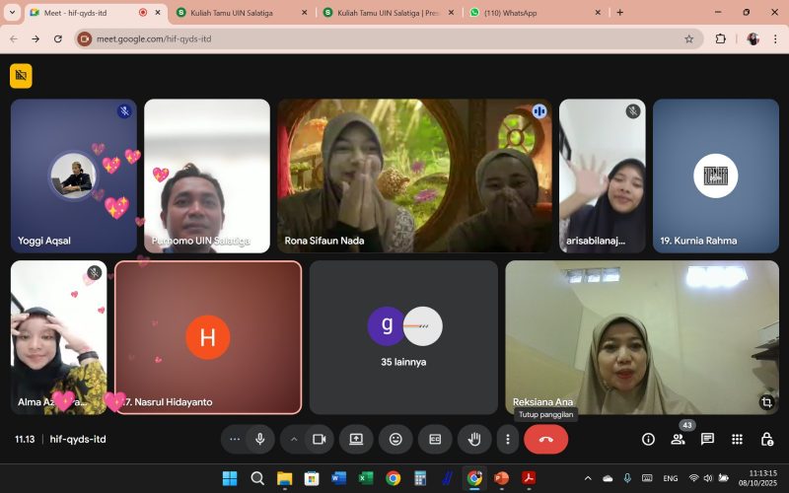Toggle the microphone mute button
The image size is (789, 493).
(x=260, y=439)
